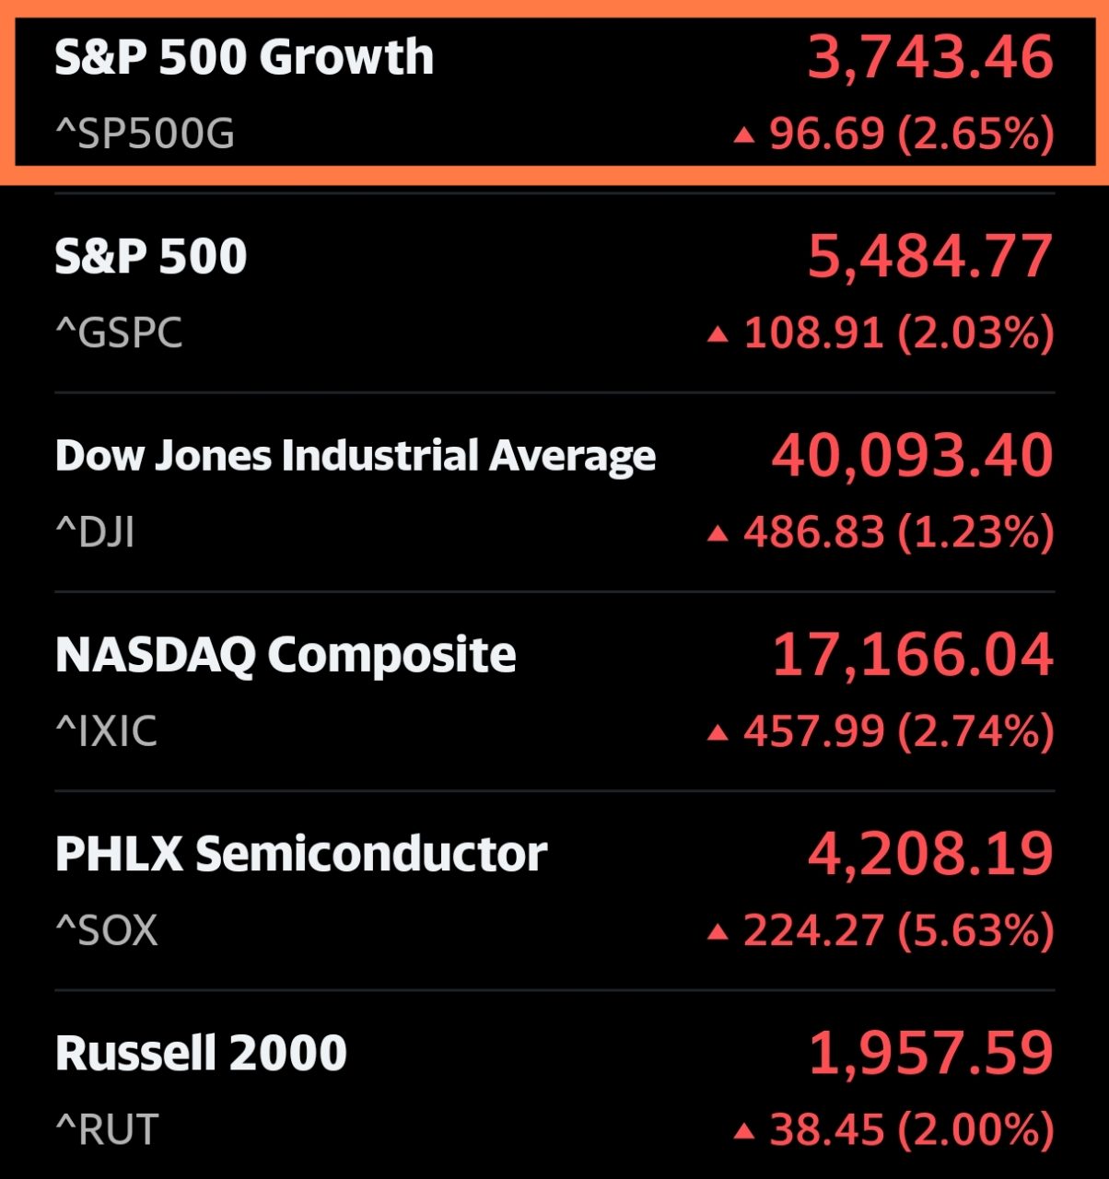Click the up arrow next to NASDAQ Composite change
This screenshot has width=1109, height=1179.
tap(718, 730)
